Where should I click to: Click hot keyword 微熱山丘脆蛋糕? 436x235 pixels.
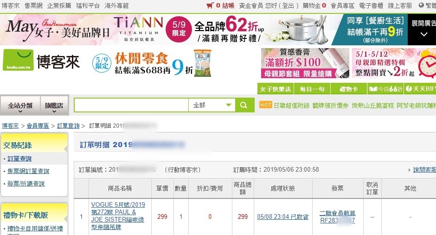click(372, 105)
